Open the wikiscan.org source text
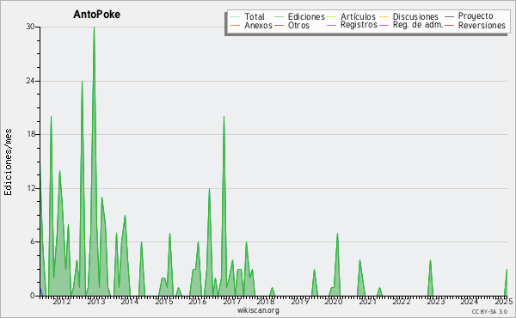516x318 pixels. tap(258, 310)
